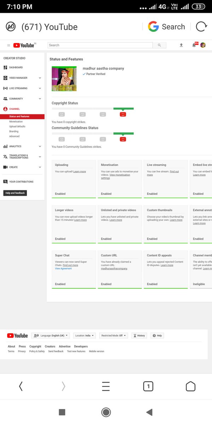The image size is (212, 425).
Task: Click the ad-block icon in browser bar
Action: pyautogui.click(x=11, y=27)
